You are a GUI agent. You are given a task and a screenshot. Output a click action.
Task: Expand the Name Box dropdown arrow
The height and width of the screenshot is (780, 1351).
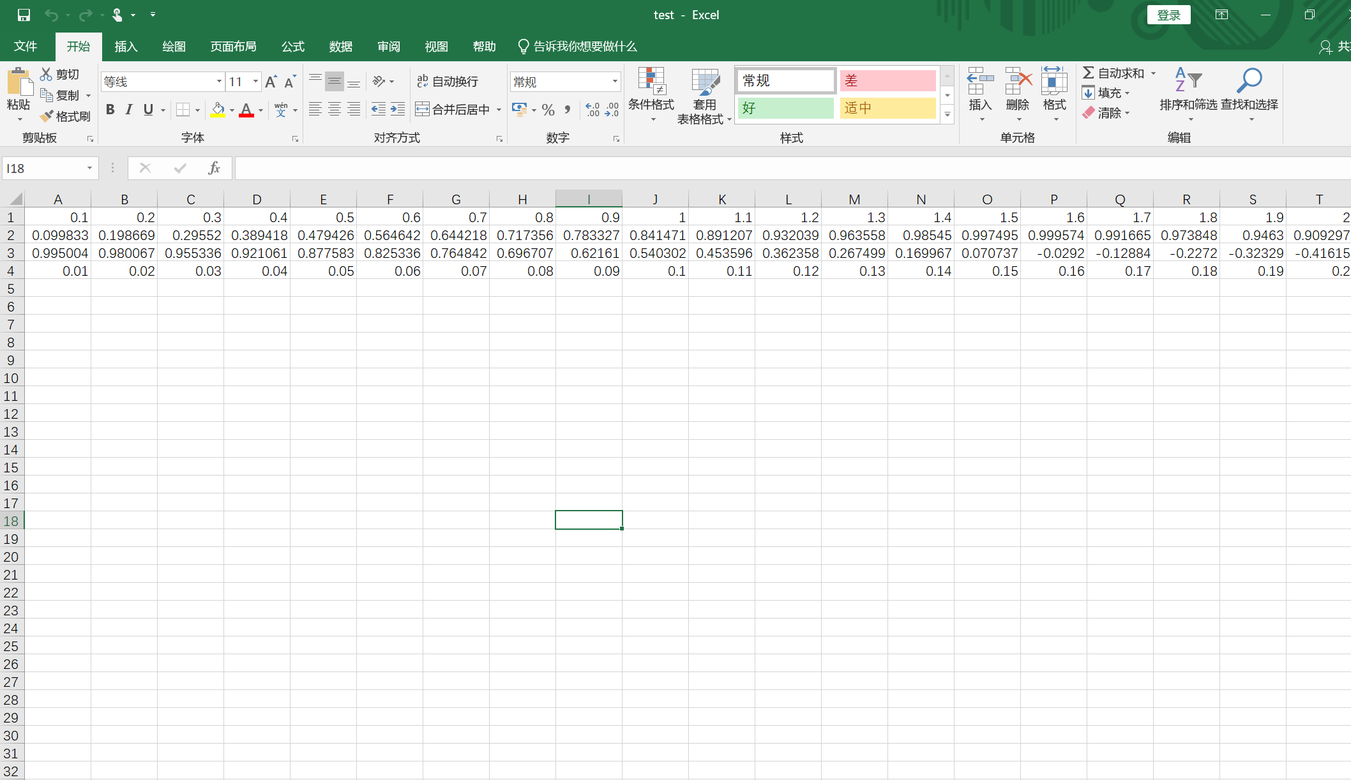click(89, 168)
